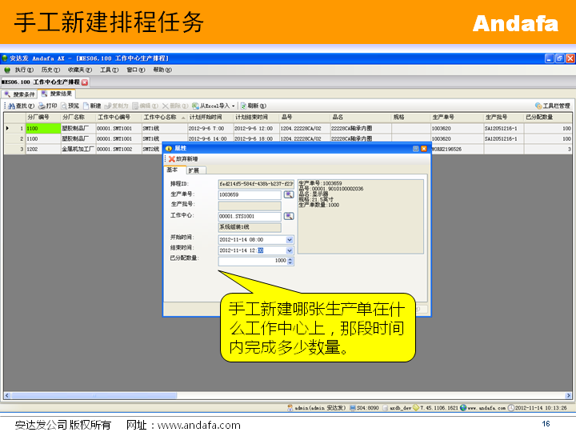Click the 刷新 refresh toolbar button

click(x=251, y=106)
